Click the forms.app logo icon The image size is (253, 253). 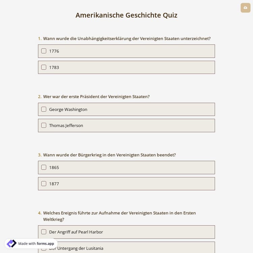click(11, 244)
